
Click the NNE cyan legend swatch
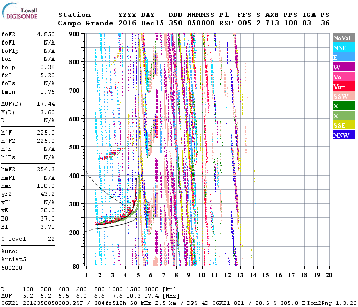[344, 48]
